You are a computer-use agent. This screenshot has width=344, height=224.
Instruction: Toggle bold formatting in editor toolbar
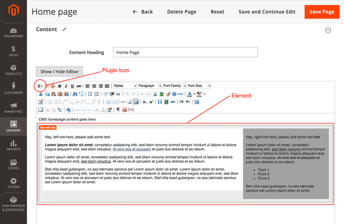[60, 86]
